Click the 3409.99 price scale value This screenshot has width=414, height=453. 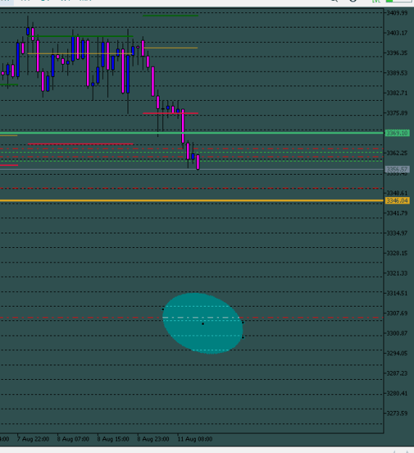click(x=397, y=13)
